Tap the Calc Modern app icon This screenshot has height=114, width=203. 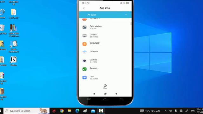(x=84, y=27)
